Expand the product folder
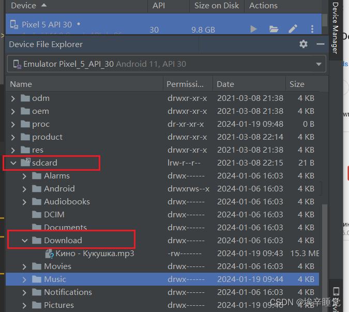This screenshot has height=312, width=349. pyautogui.click(x=13, y=137)
